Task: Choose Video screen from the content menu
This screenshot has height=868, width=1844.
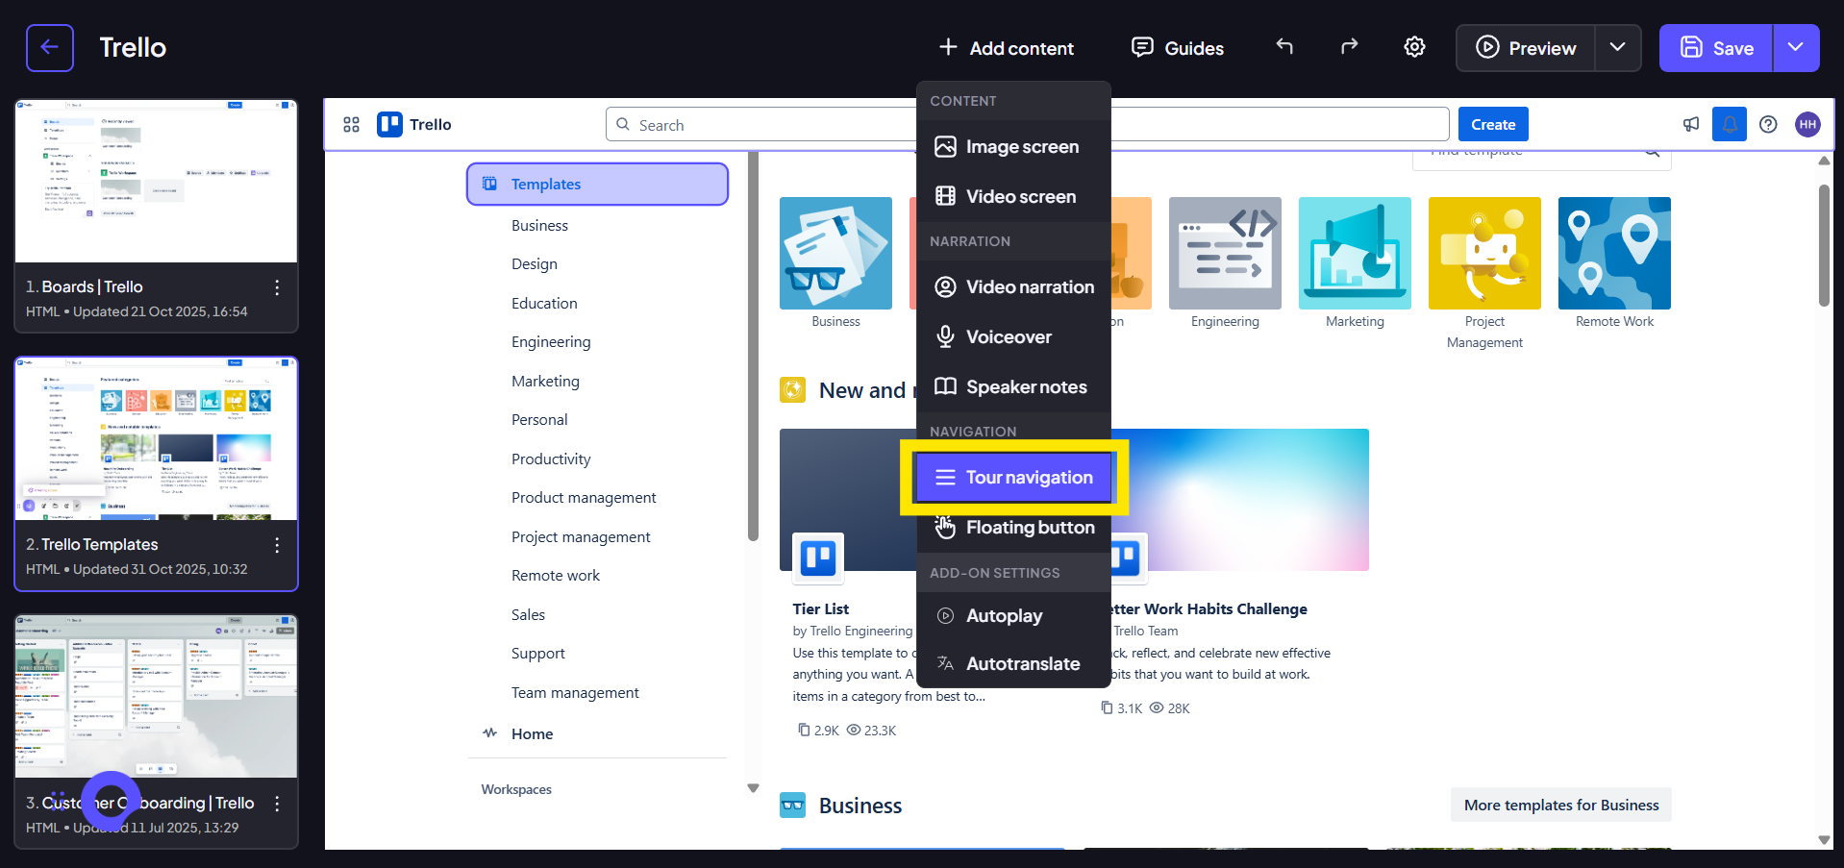Action: pyautogui.click(x=1013, y=197)
